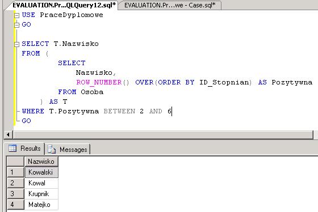Collapse the first GO statement block
318x212 pixels.
click(x=17, y=25)
